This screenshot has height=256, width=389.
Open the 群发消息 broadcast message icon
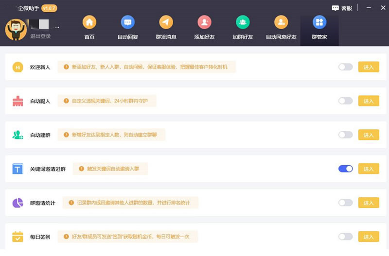click(166, 22)
